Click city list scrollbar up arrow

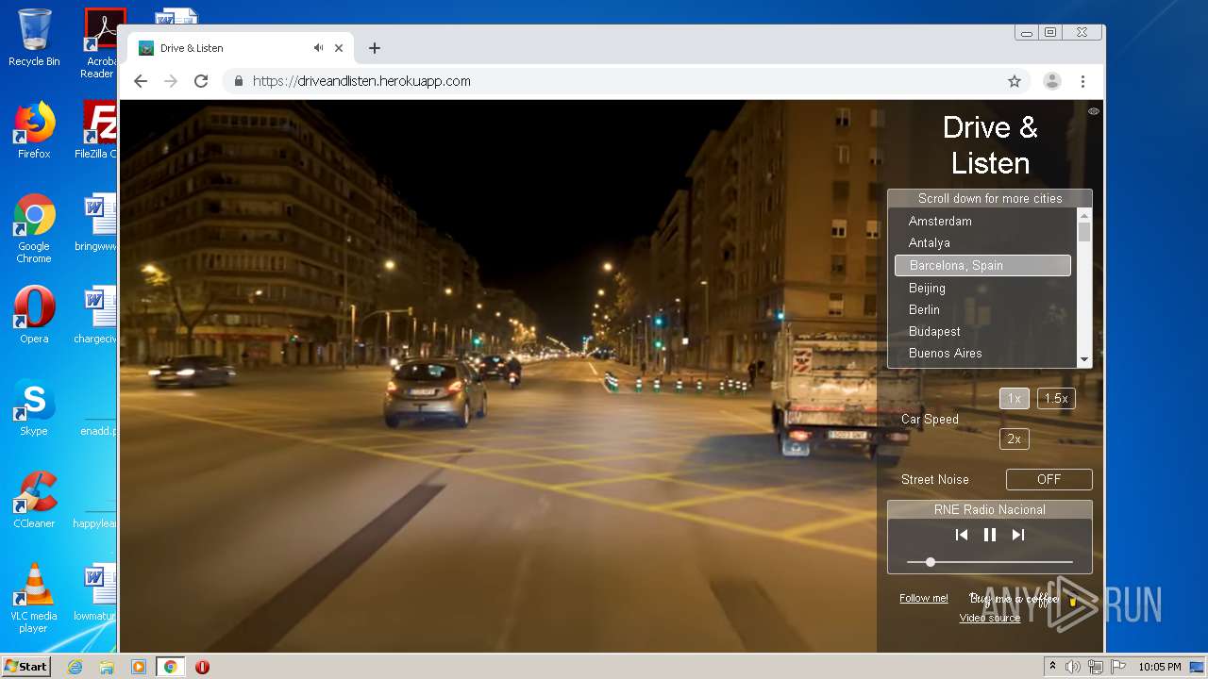click(1084, 214)
